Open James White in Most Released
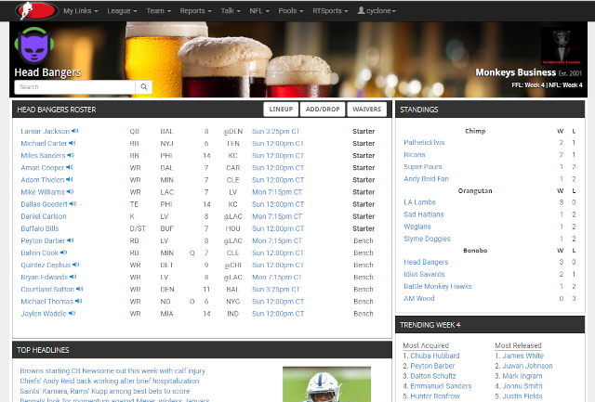Screen dimensions: 595x402 522,356
